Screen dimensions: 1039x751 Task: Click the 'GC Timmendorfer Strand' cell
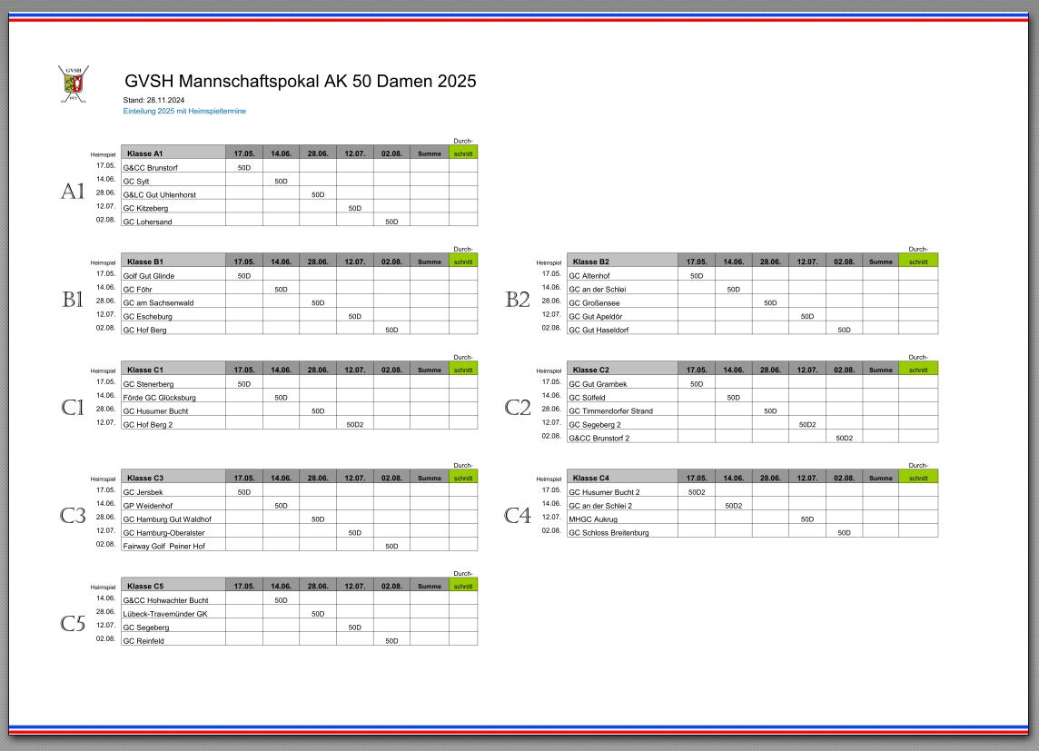[x=623, y=410]
